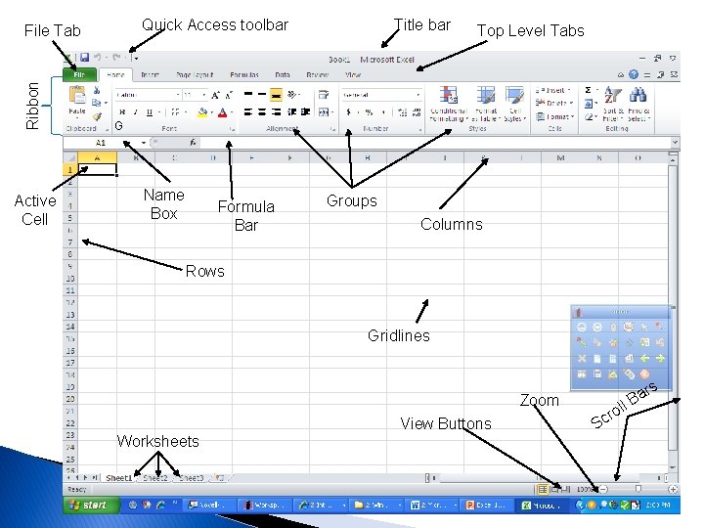Click the Redo icon in Quick Access toolbar
704x528 pixels.
click(x=116, y=58)
